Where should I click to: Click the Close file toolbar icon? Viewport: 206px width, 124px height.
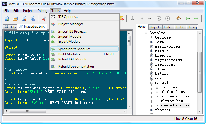pos(24,18)
